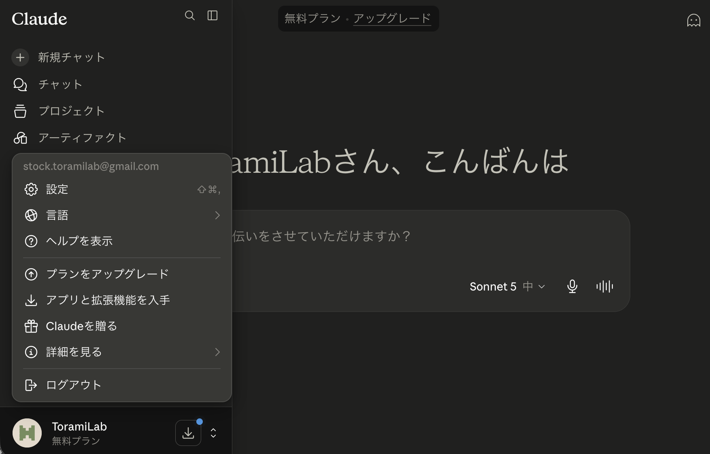This screenshot has width=710, height=454.
Task: Select ヘルプを表示 menu entry
Action: (x=122, y=241)
